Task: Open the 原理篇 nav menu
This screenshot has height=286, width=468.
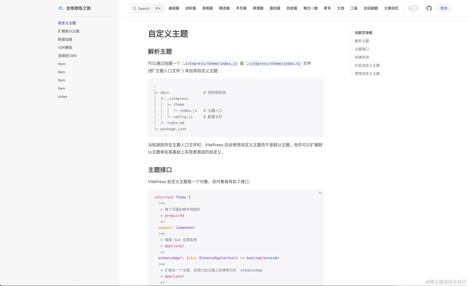Action: tap(258, 8)
